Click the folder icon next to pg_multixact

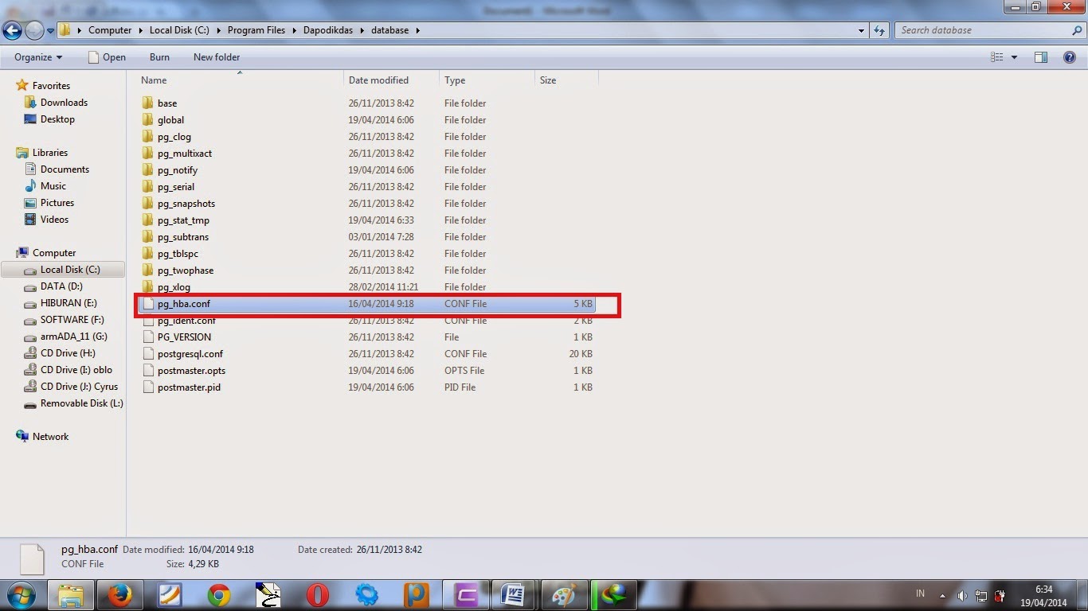[x=147, y=154]
